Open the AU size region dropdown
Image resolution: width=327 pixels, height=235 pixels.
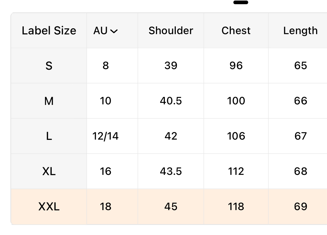106,31
